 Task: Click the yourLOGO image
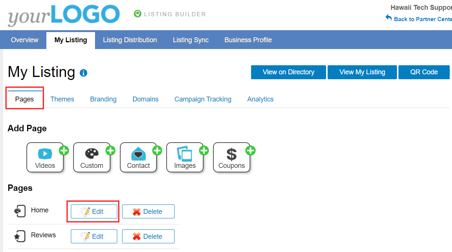click(x=63, y=15)
